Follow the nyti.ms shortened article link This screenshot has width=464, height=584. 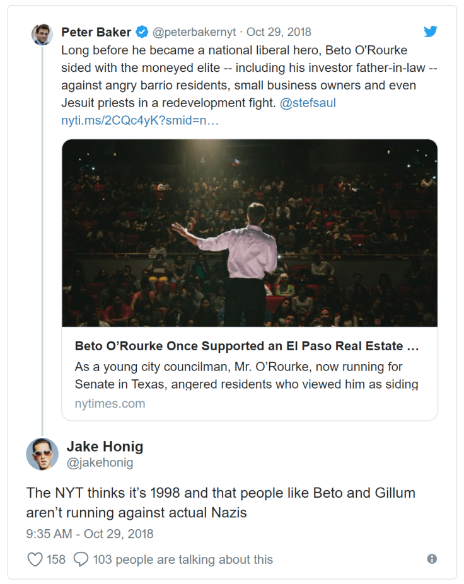point(140,120)
